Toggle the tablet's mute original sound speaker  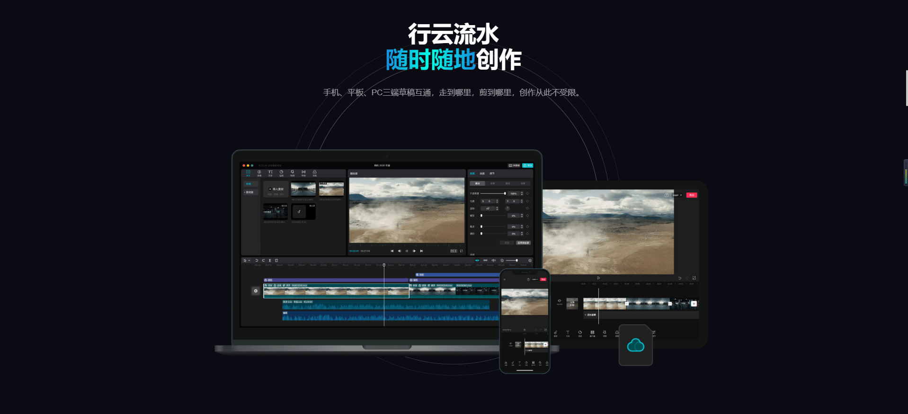559,301
